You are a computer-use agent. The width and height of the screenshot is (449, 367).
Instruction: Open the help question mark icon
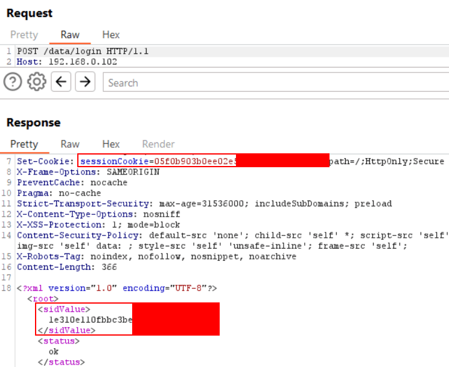(13, 81)
